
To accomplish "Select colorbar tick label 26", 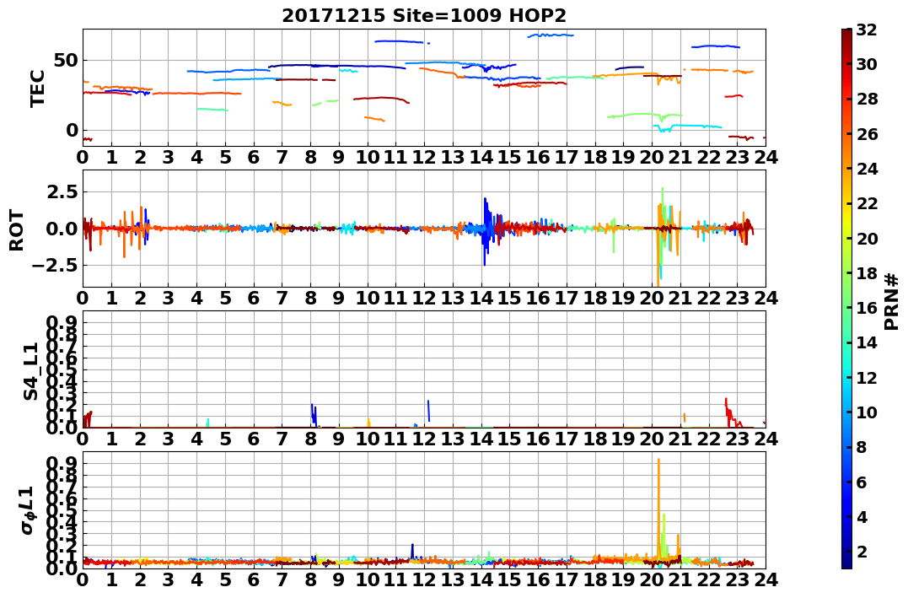I will pos(867,134).
